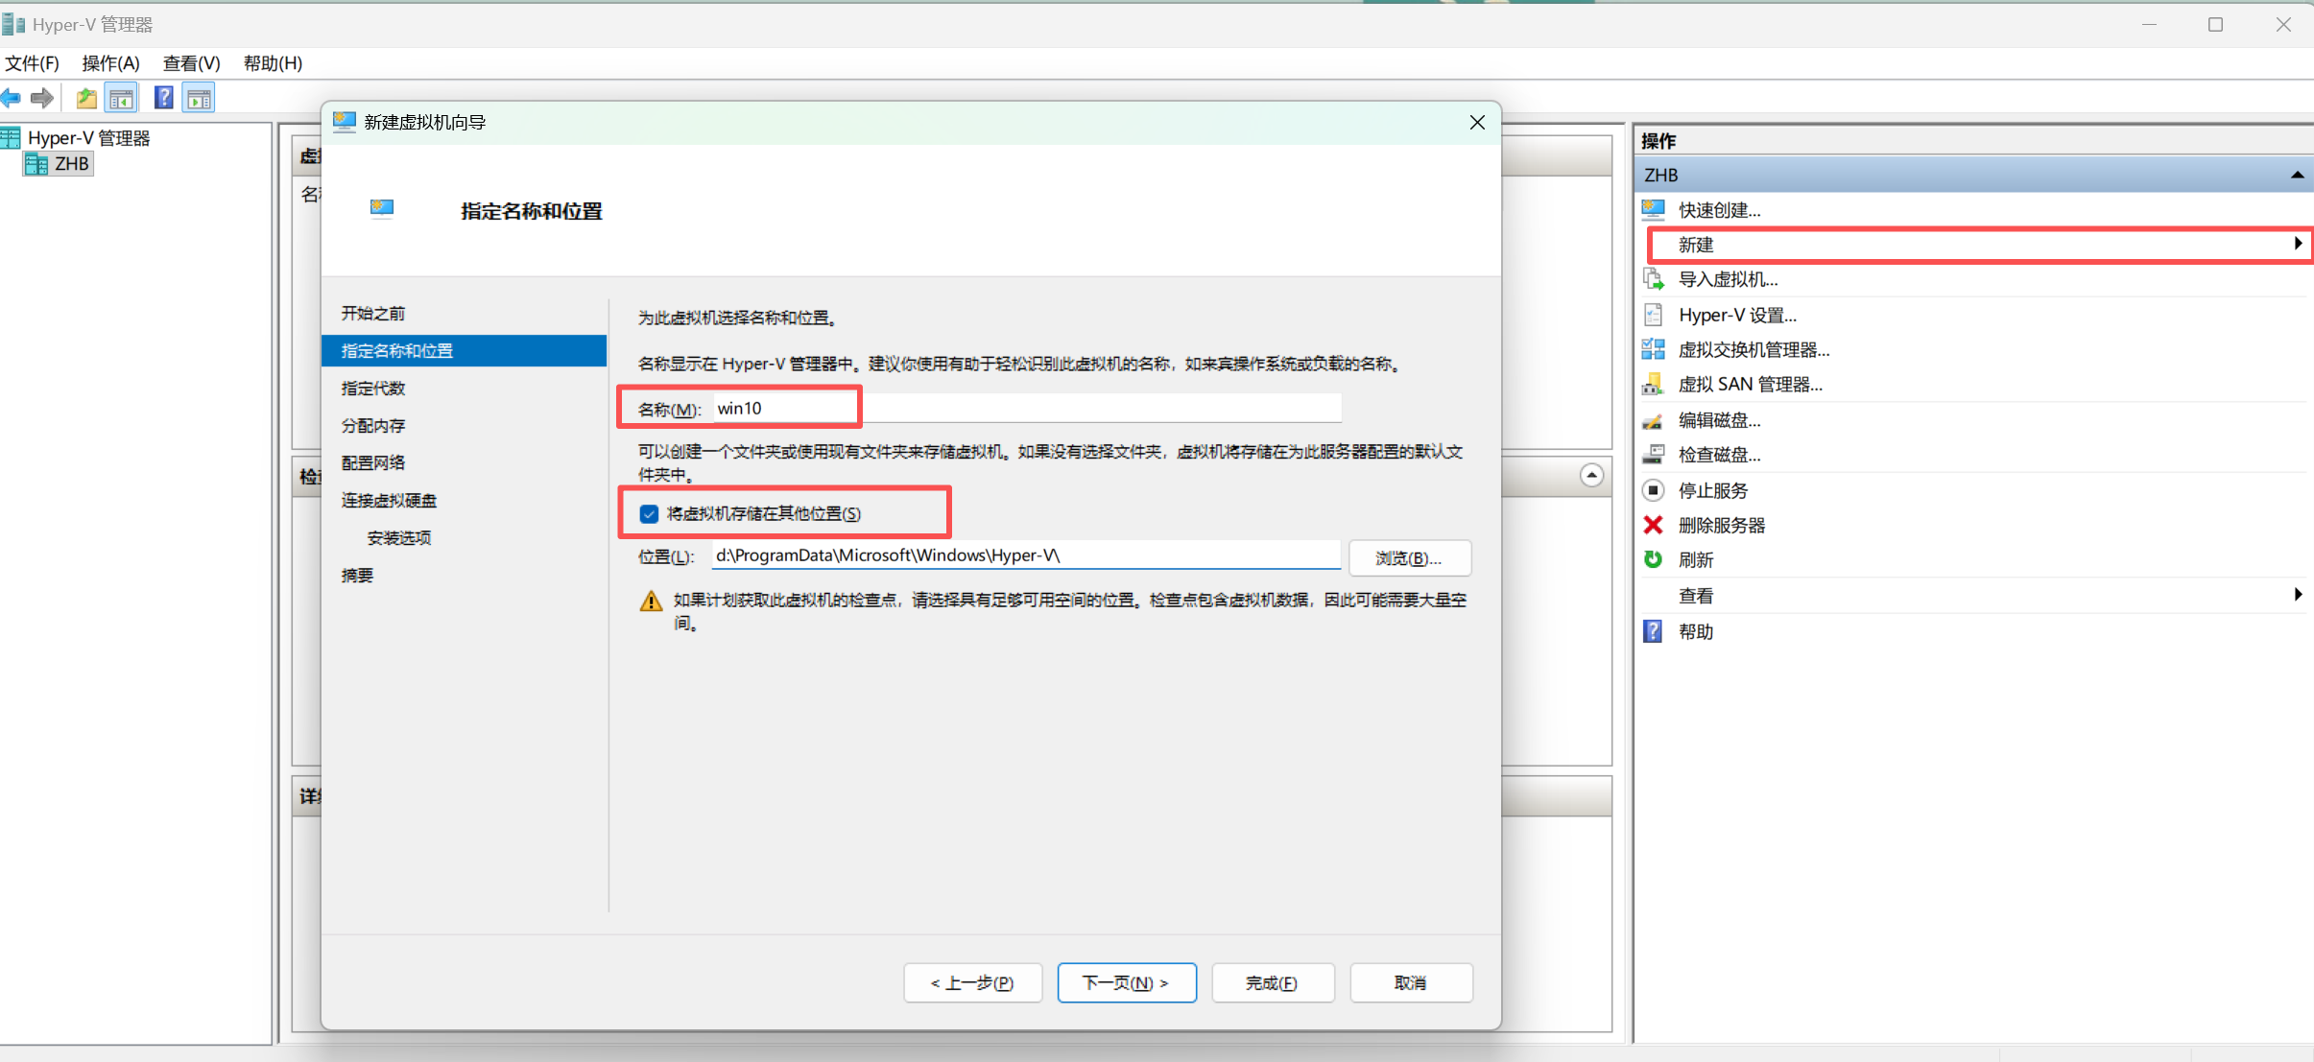Click the green Refresh icon
This screenshot has height=1062, width=2314.
pyautogui.click(x=1653, y=559)
